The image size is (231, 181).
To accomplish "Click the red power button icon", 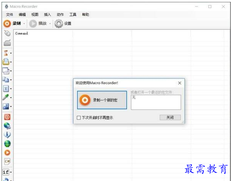I will click(x=7, y=117).
